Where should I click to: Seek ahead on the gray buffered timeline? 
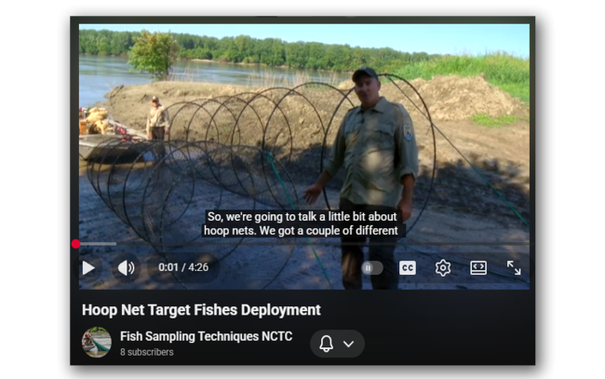click(x=101, y=244)
